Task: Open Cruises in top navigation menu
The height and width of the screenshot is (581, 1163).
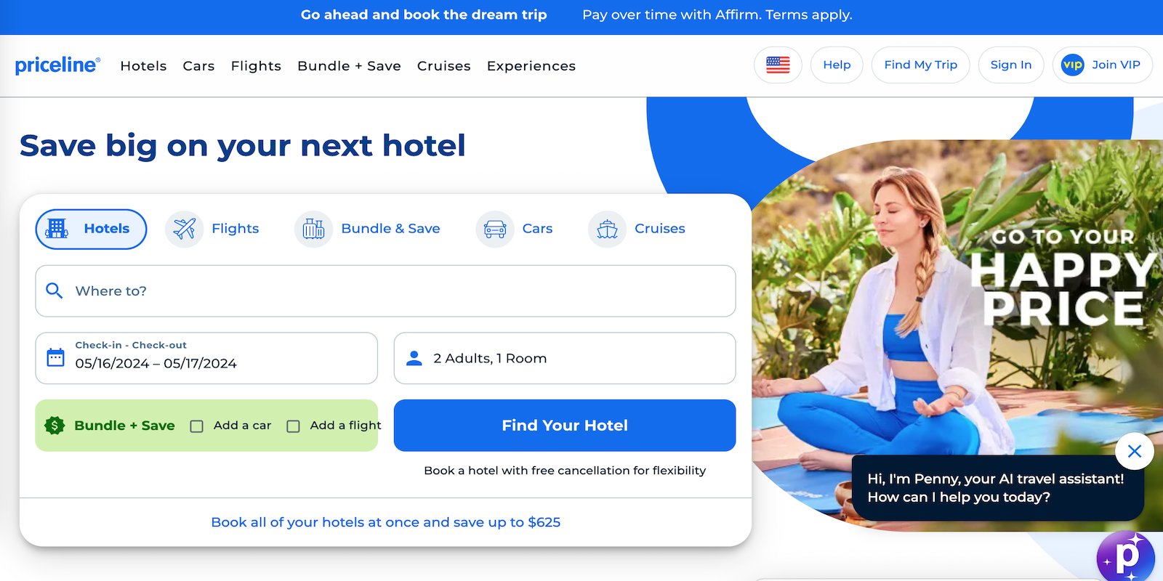Action: 444,66
